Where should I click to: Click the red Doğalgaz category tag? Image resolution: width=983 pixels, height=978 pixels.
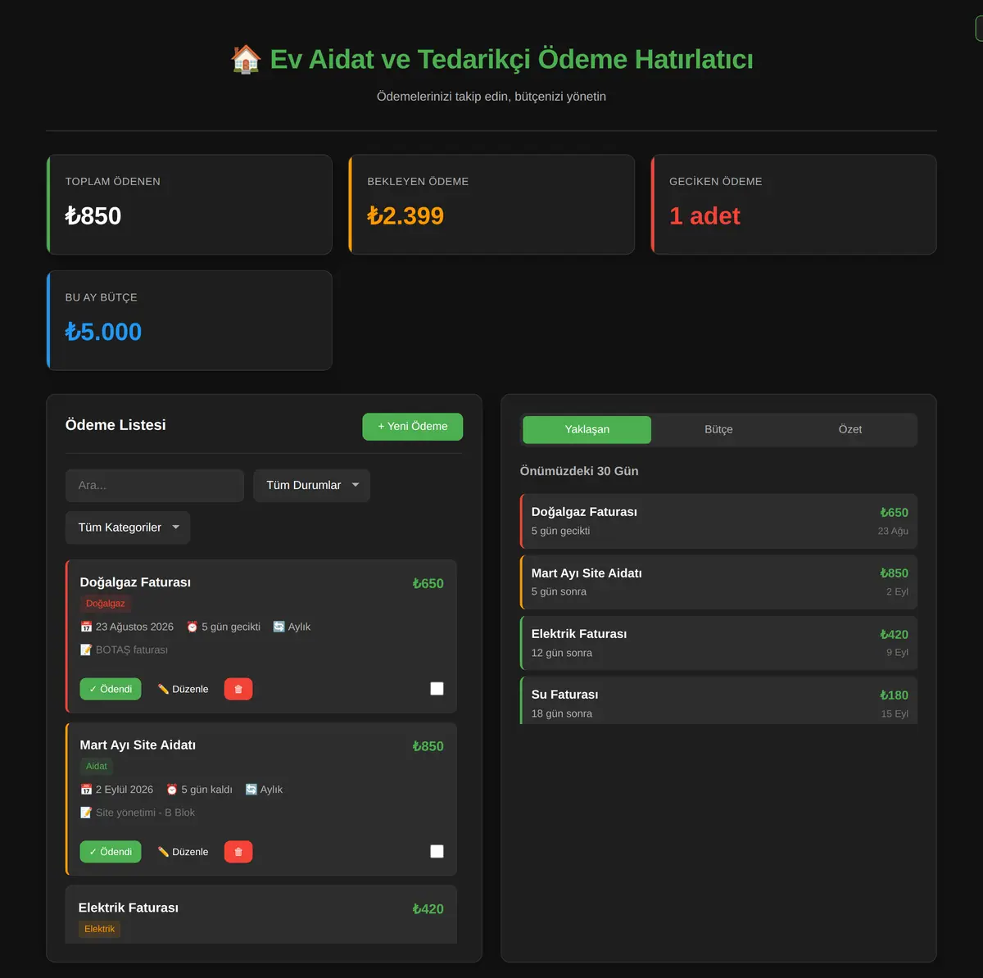click(x=106, y=604)
